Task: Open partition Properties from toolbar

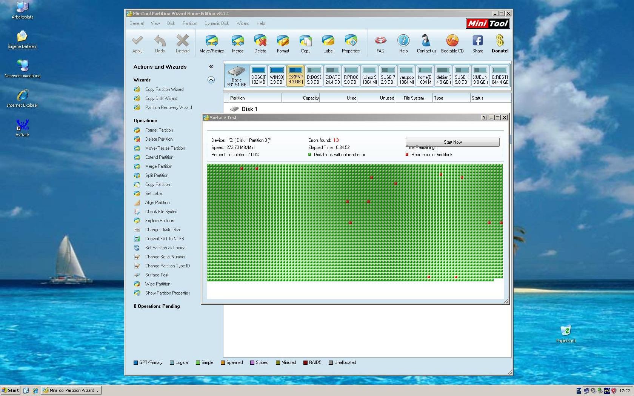Action: click(x=351, y=44)
